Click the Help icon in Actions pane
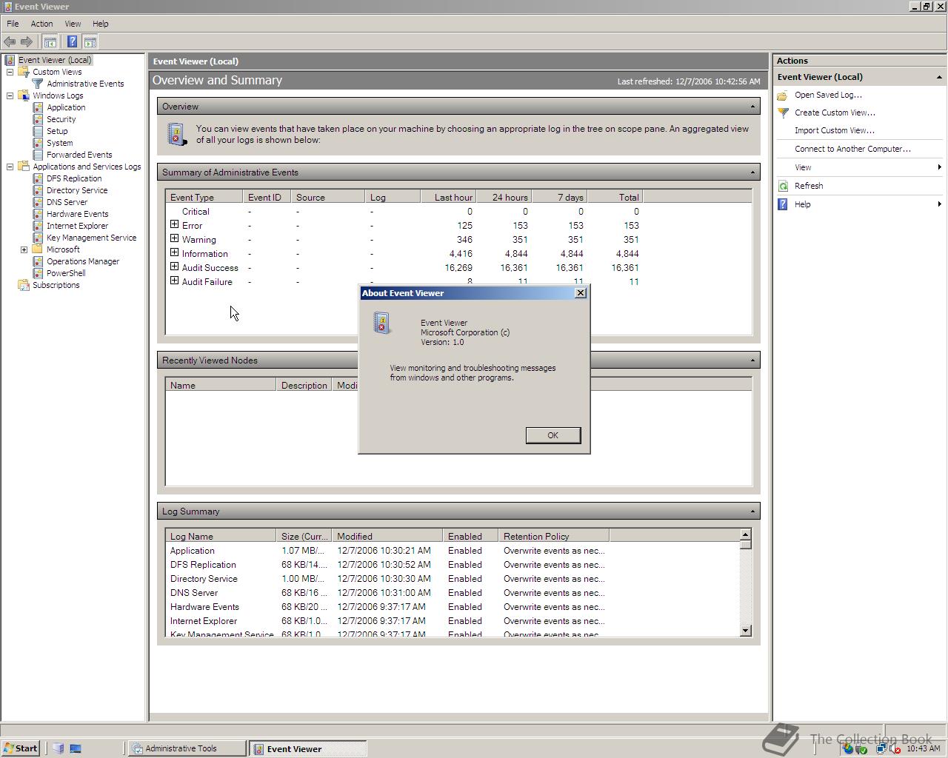Viewport: 948px width, 758px height. point(783,204)
